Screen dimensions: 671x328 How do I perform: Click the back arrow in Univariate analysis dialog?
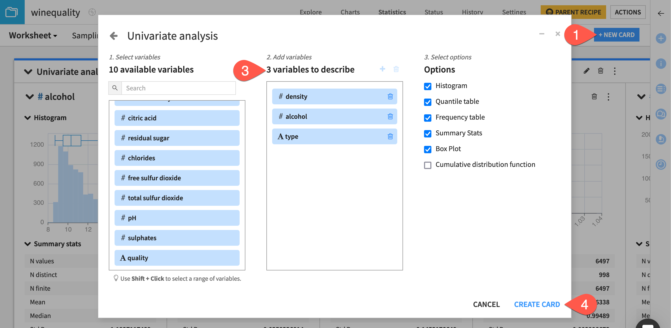[x=113, y=36]
